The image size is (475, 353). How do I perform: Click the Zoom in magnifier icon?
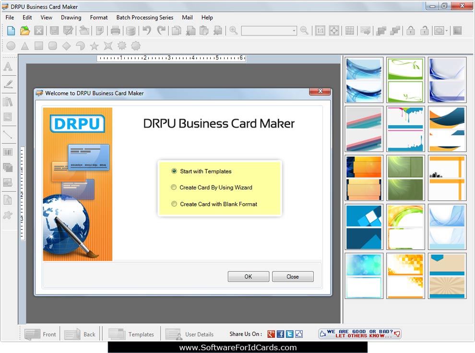pos(233,31)
